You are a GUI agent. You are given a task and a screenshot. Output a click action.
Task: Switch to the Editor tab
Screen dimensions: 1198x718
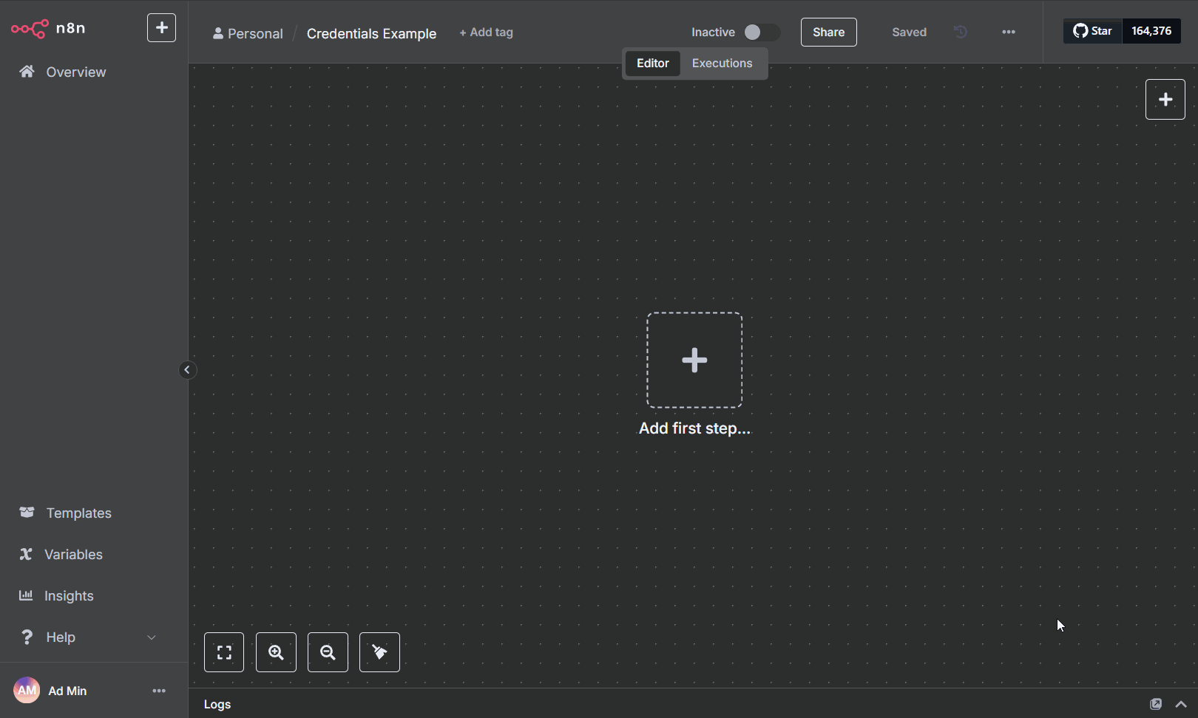pyautogui.click(x=652, y=64)
